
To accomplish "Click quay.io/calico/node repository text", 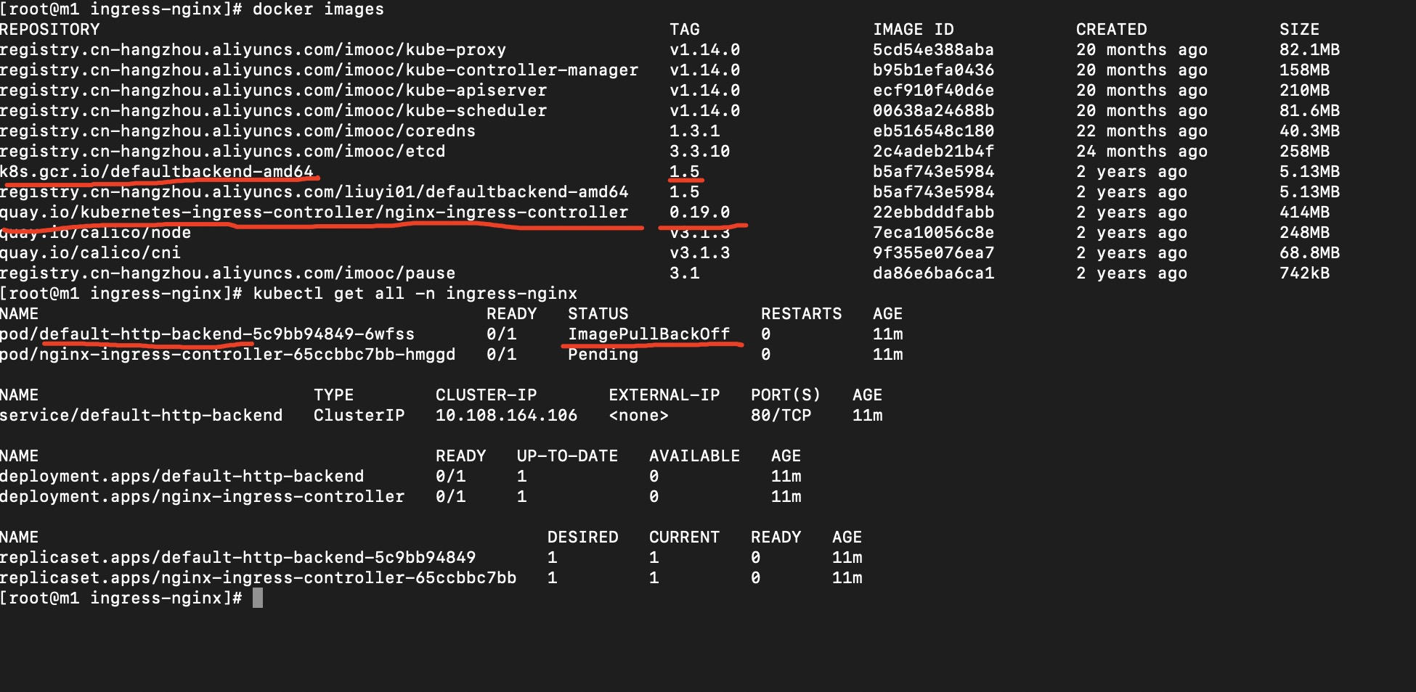I will (95, 233).
